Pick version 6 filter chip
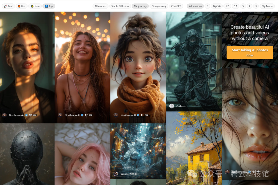The image size is (278, 185). [207, 6]
